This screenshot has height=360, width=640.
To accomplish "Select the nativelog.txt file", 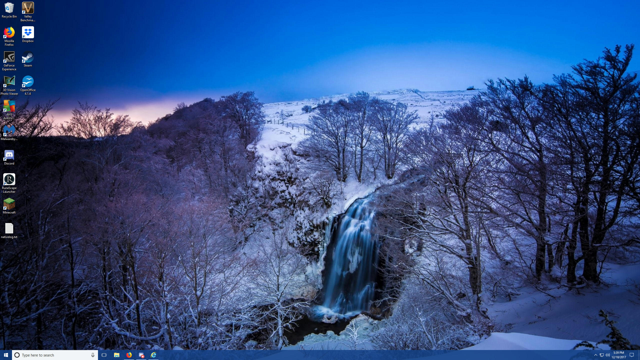I will pyautogui.click(x=9, y=230).
